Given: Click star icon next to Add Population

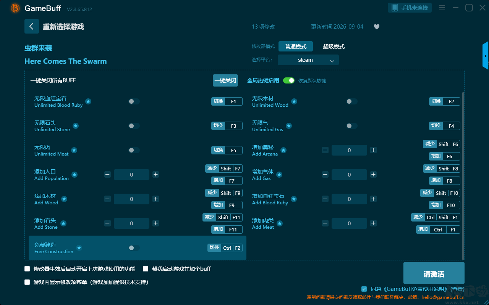Looking at the screenshot, I should point(74,175).
